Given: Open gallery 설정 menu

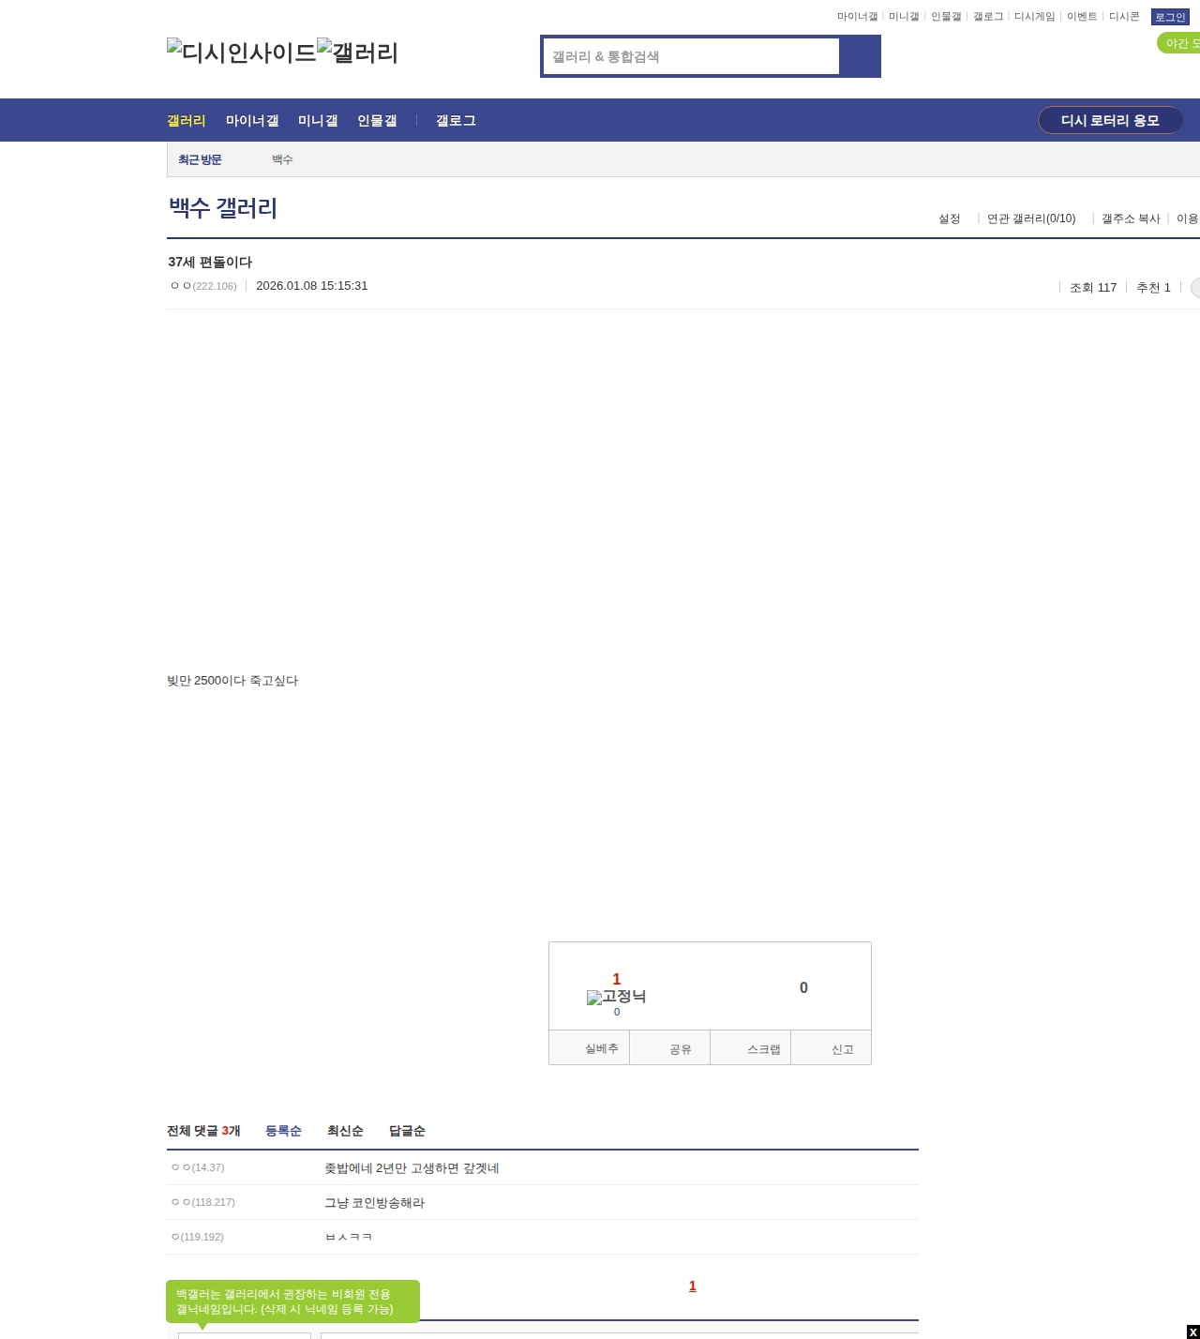Looking at the screenshot, I should (x=950, y=218).
